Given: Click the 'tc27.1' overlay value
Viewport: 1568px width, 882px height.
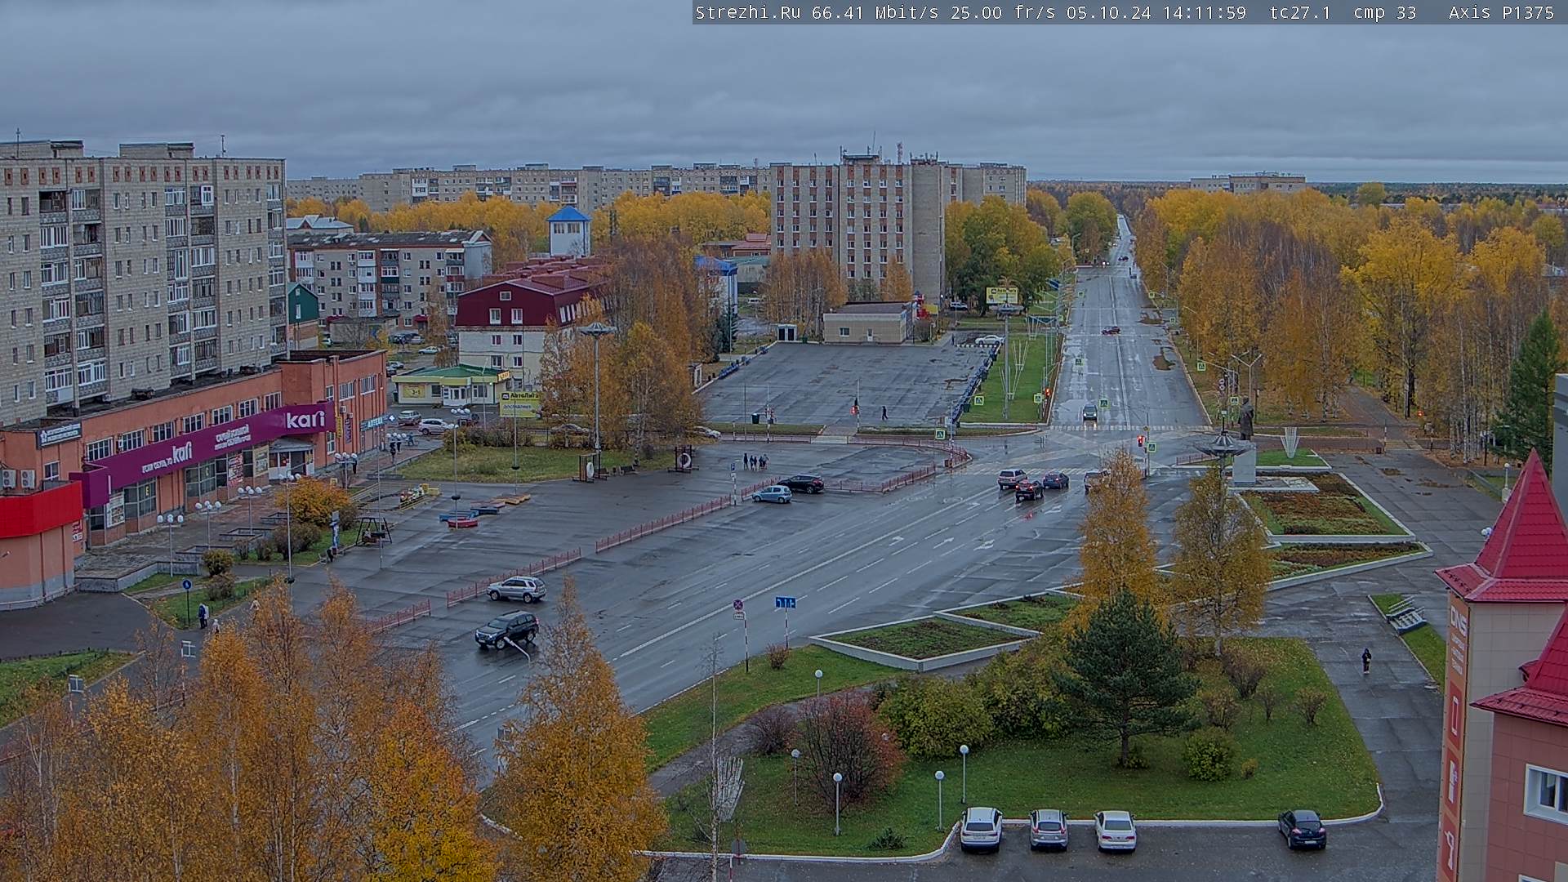Looking at the screenshot, I should click(x=1300, y=12).
